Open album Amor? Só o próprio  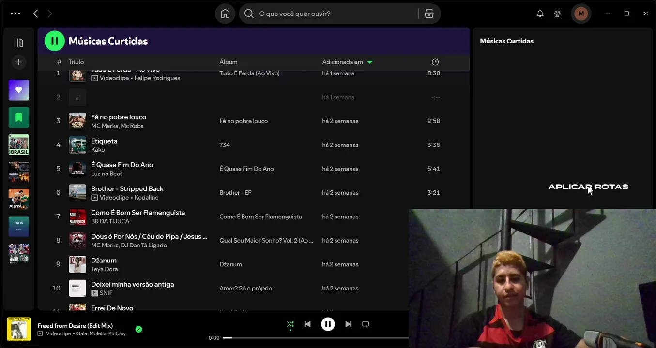tap(246, 288)
